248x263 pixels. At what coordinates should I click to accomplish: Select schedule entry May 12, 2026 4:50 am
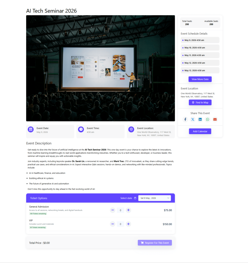point(200,63)
